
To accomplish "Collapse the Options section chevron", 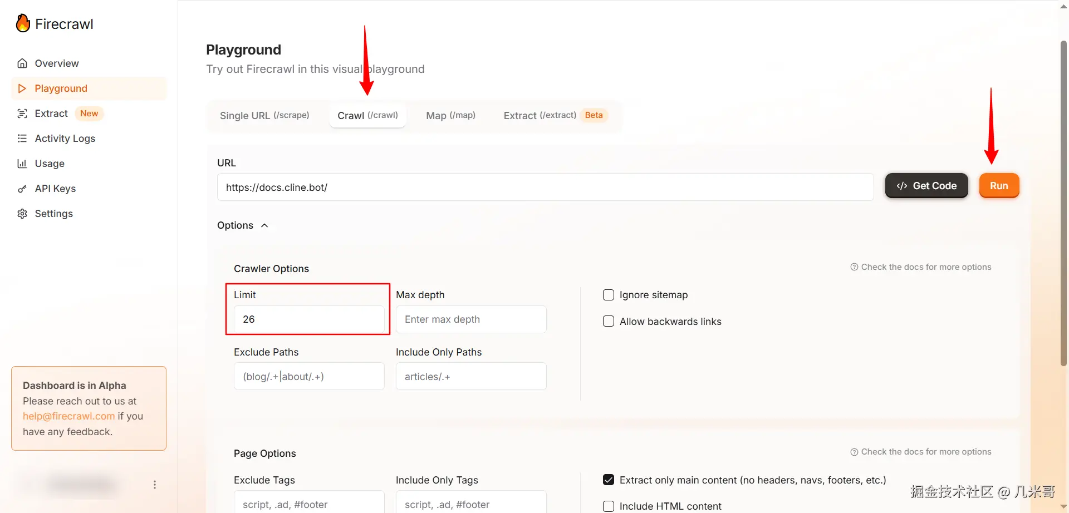I will 264,225.
